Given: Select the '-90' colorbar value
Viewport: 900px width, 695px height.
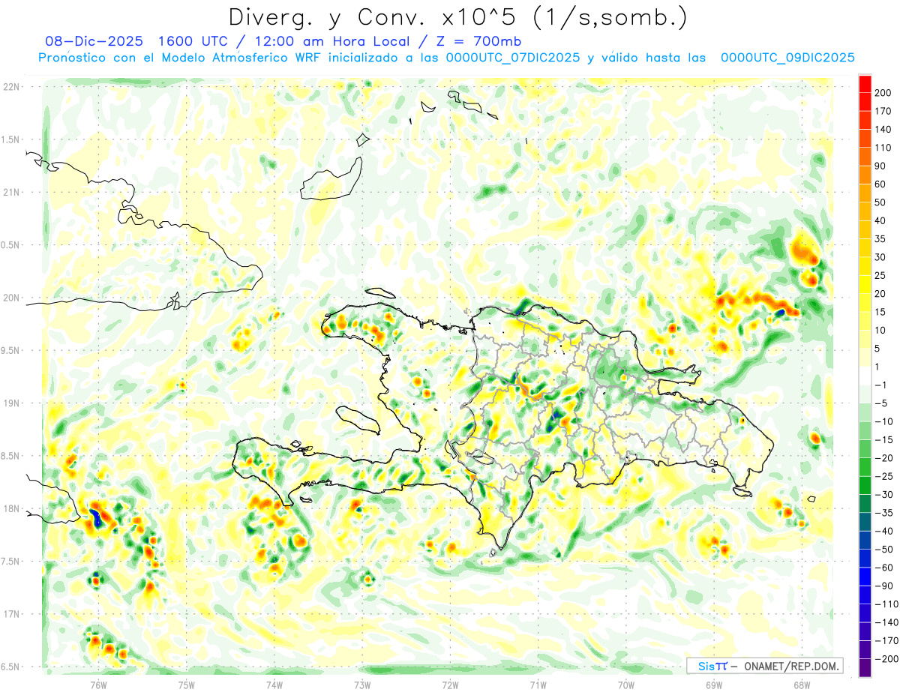Looking at the screenshot, I should (x=883, y=586).
